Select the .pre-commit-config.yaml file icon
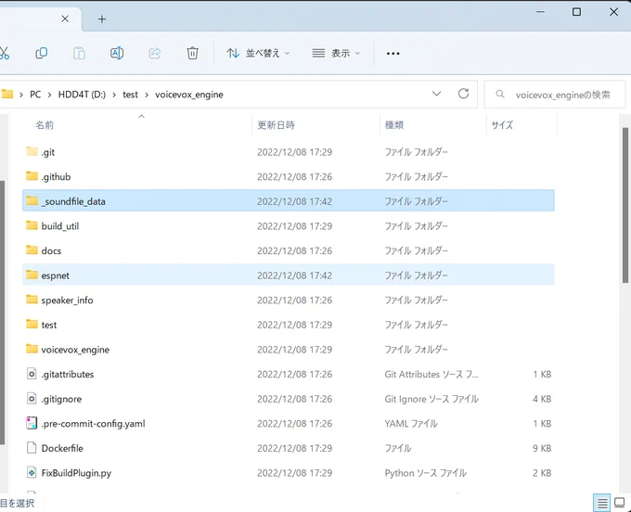 [x=32, y=423]
